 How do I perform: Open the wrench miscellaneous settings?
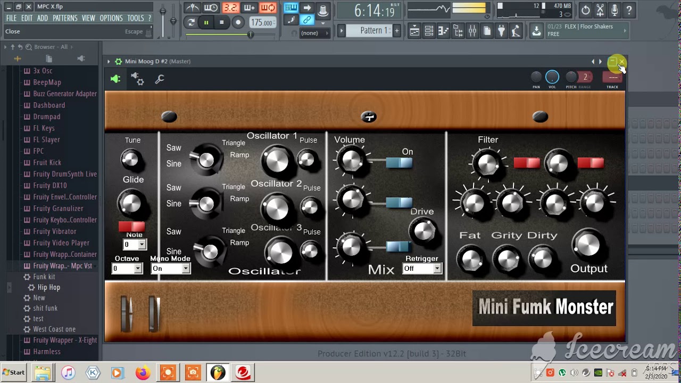click(x=159, y=79)
